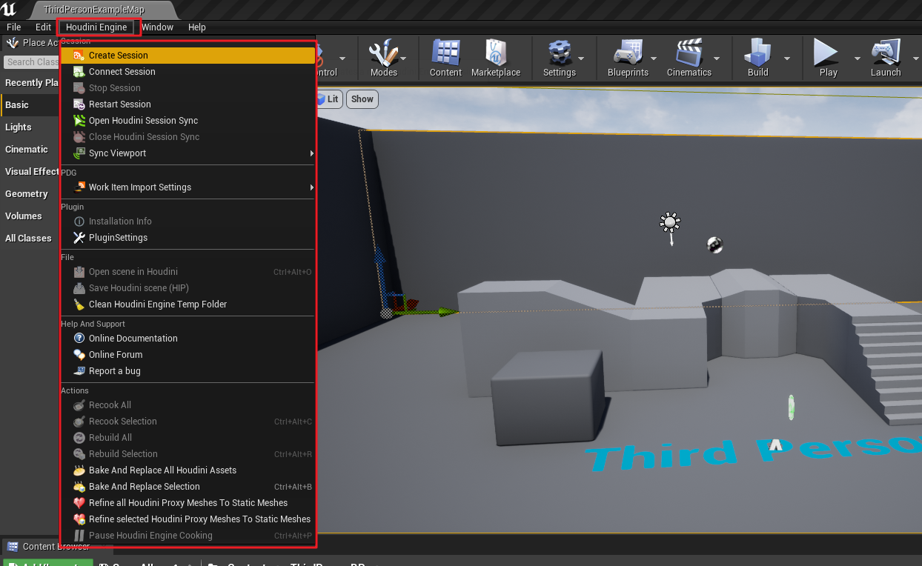Select the Volumes category
This screenshot has width=922, height=566.
[30, 216]
